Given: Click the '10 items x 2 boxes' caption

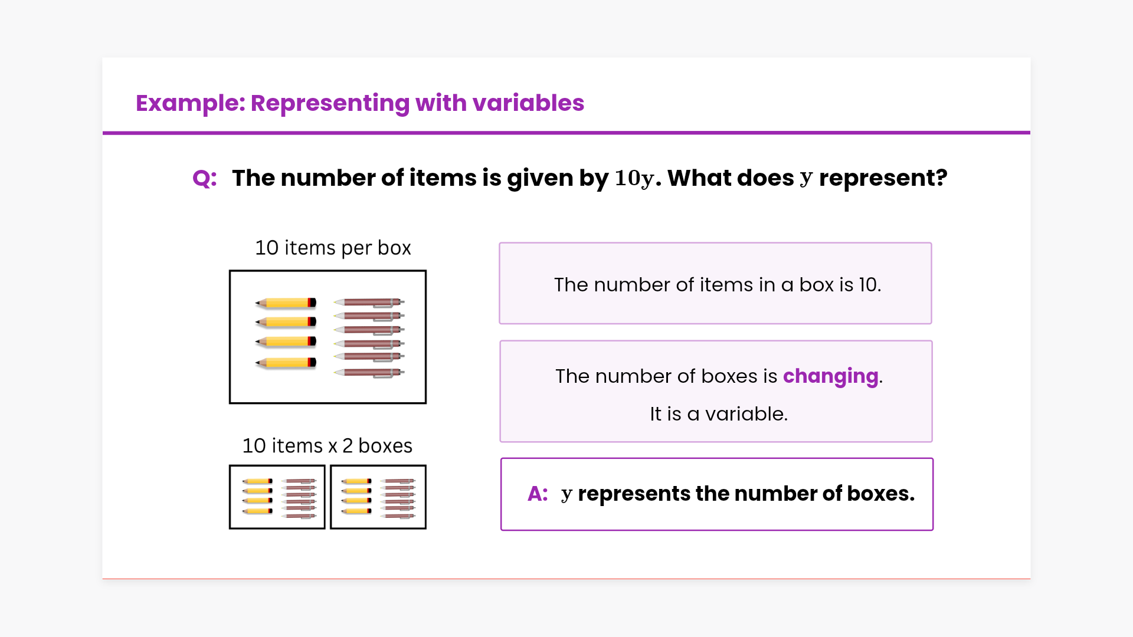Looking at the screenshot, I should coord(328,446).
